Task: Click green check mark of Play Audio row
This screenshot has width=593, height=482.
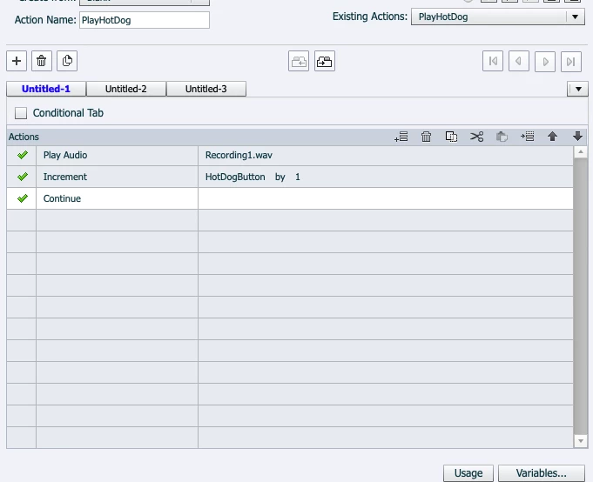Action: [23, 155]
